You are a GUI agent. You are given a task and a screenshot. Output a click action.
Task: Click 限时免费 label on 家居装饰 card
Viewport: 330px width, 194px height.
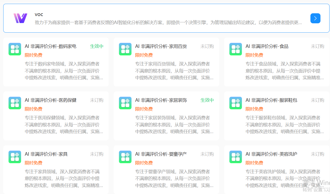pyautogui.click(x=144, y=109)
